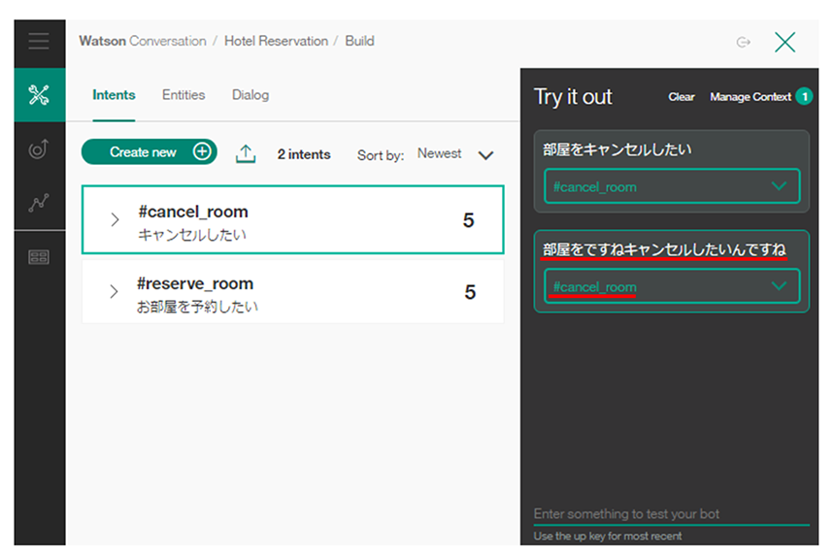
Task: Click Watson Conversation breadcrumb
Action: coord(143,41)
